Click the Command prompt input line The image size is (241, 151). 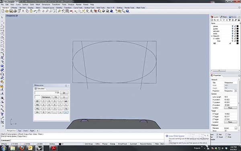pyautogui.click(x=82, y=141)
